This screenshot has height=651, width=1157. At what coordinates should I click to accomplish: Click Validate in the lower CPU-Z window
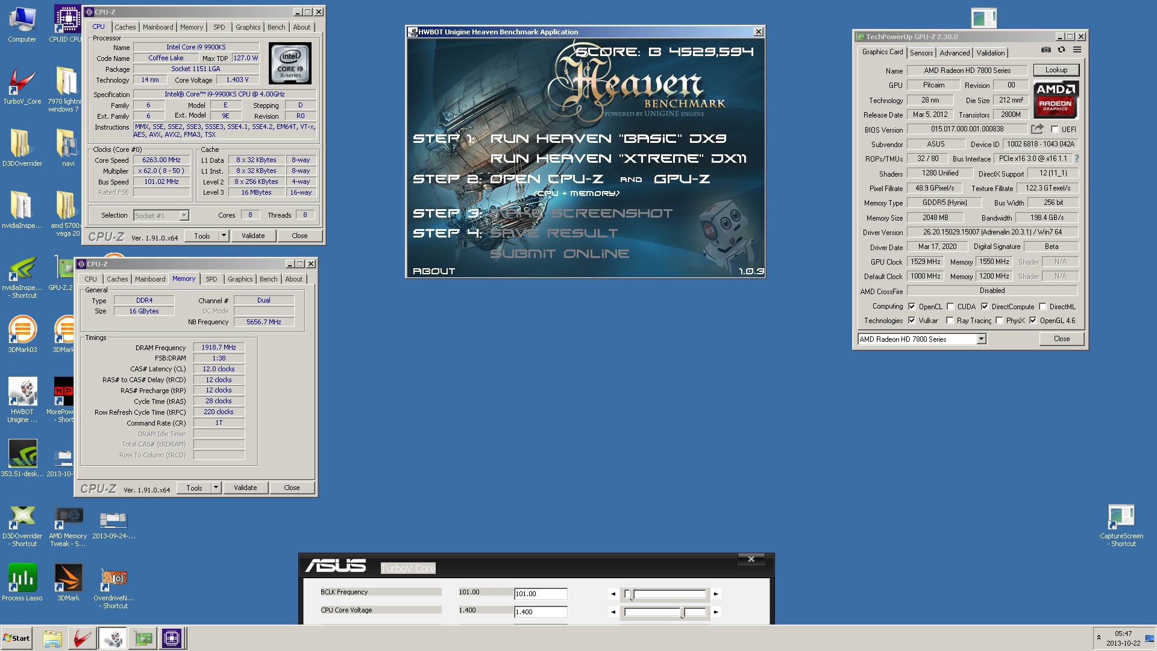click(245, 488)
